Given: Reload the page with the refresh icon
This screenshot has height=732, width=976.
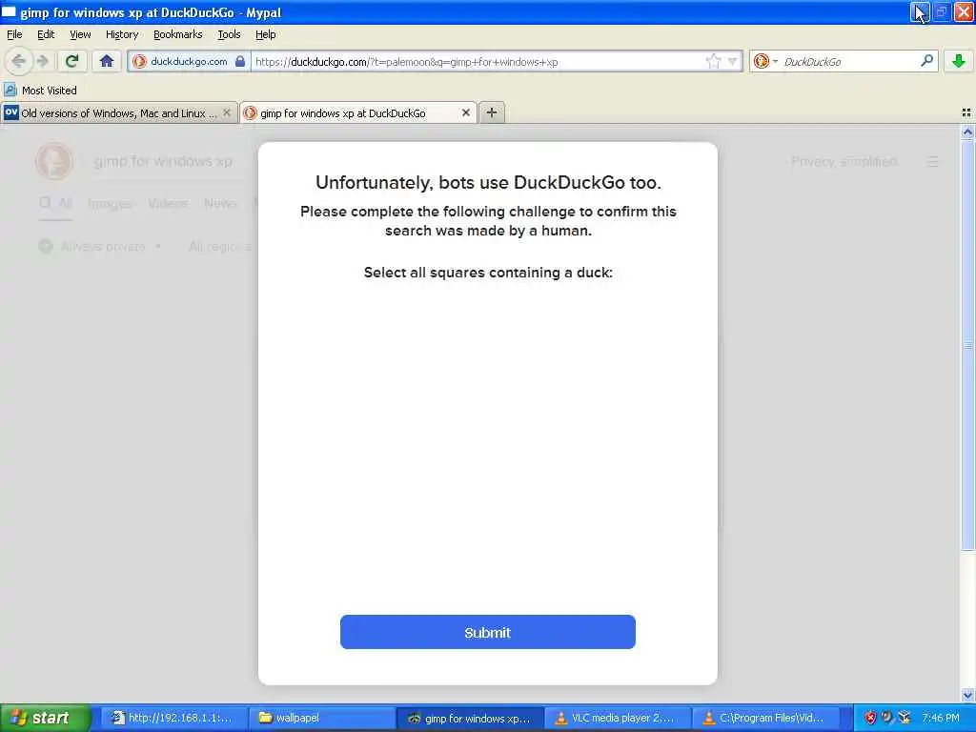Looking at the screenshot, I should (x=72, y=61).
